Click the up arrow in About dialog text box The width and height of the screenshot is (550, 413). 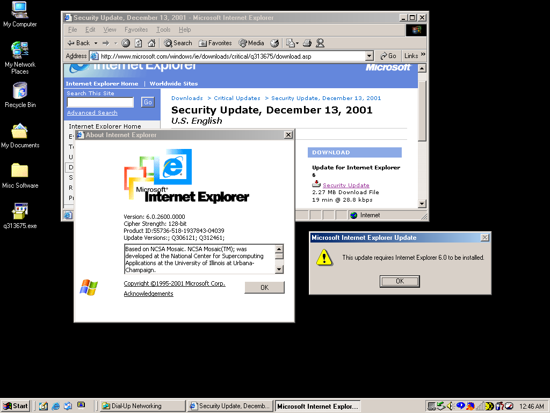click(x=279, y=249)
